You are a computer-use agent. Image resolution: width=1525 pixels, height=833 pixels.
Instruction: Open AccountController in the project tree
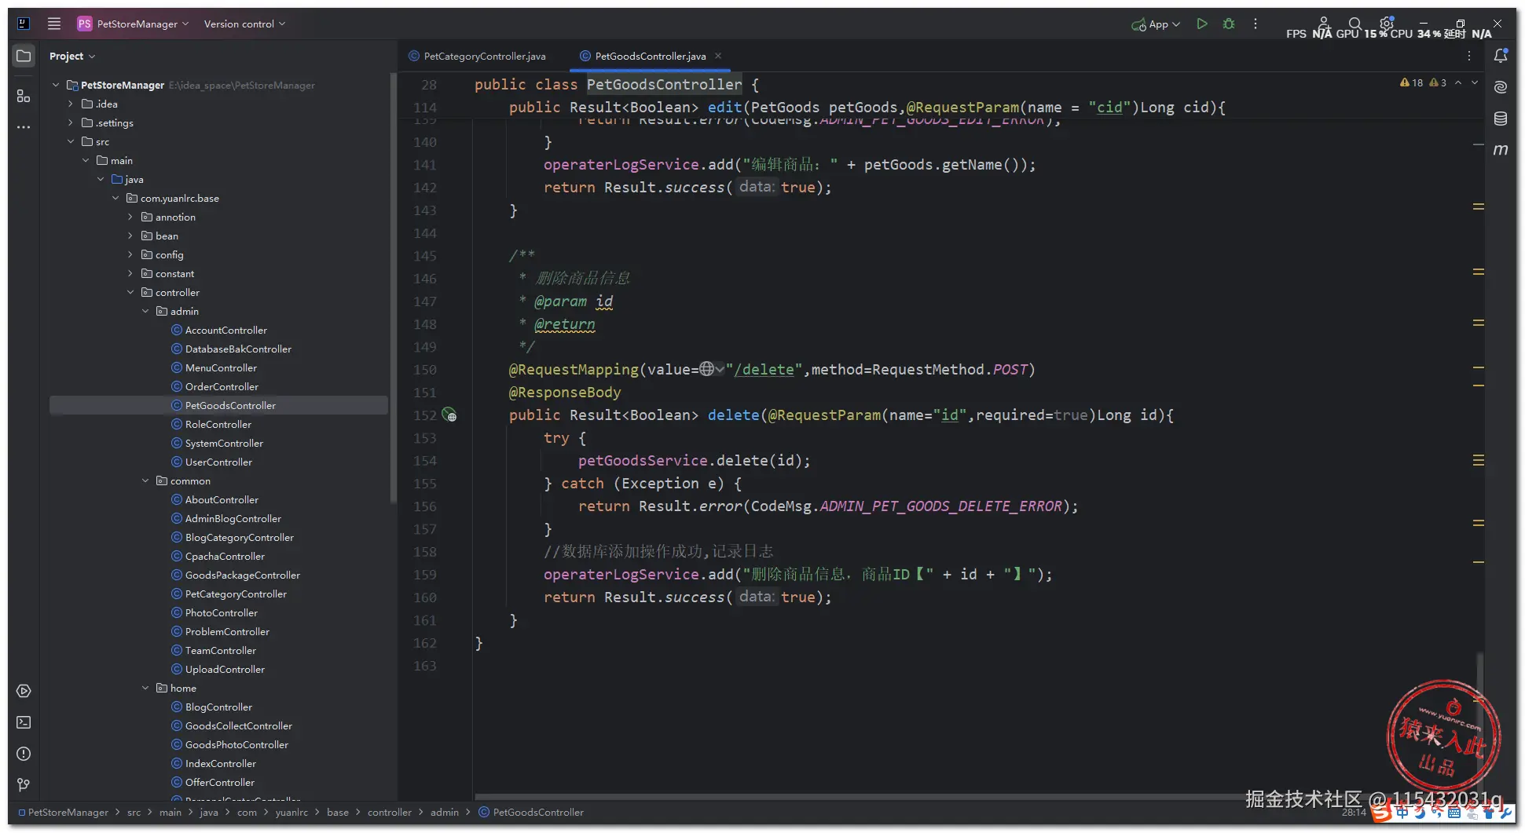pos(225,330)
